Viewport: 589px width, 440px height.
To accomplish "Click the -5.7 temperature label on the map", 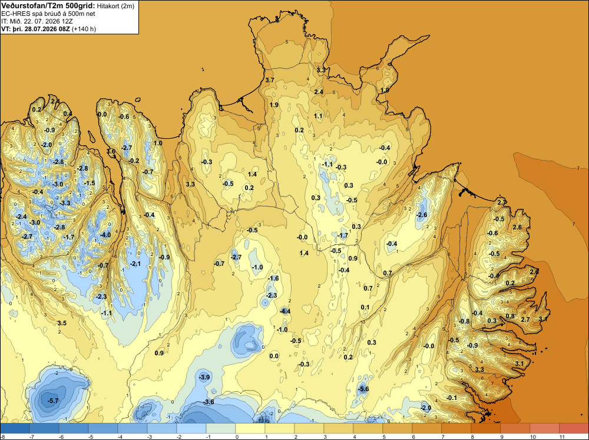I will [53, 401].
